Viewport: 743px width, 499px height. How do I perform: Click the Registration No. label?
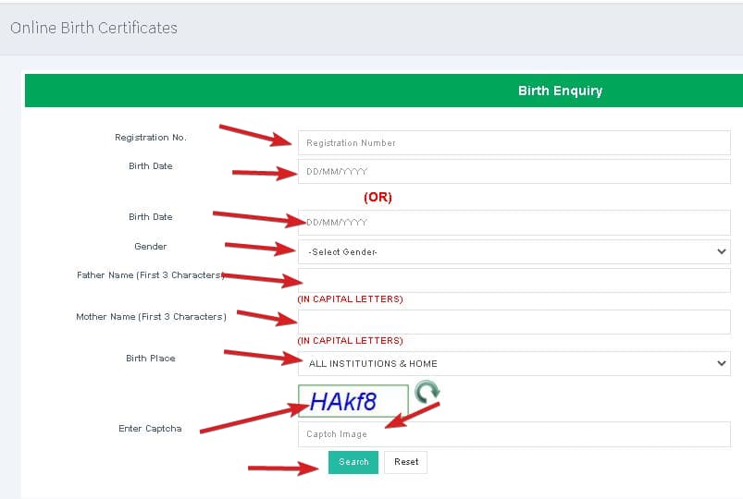[150, 138]
